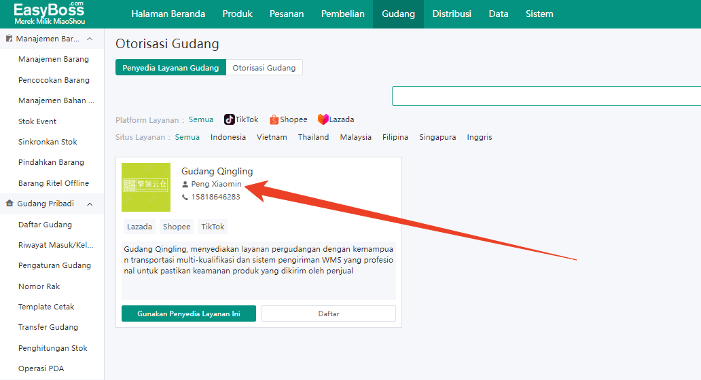
Task: Open the Sistem menu
Action: [539, 14]
